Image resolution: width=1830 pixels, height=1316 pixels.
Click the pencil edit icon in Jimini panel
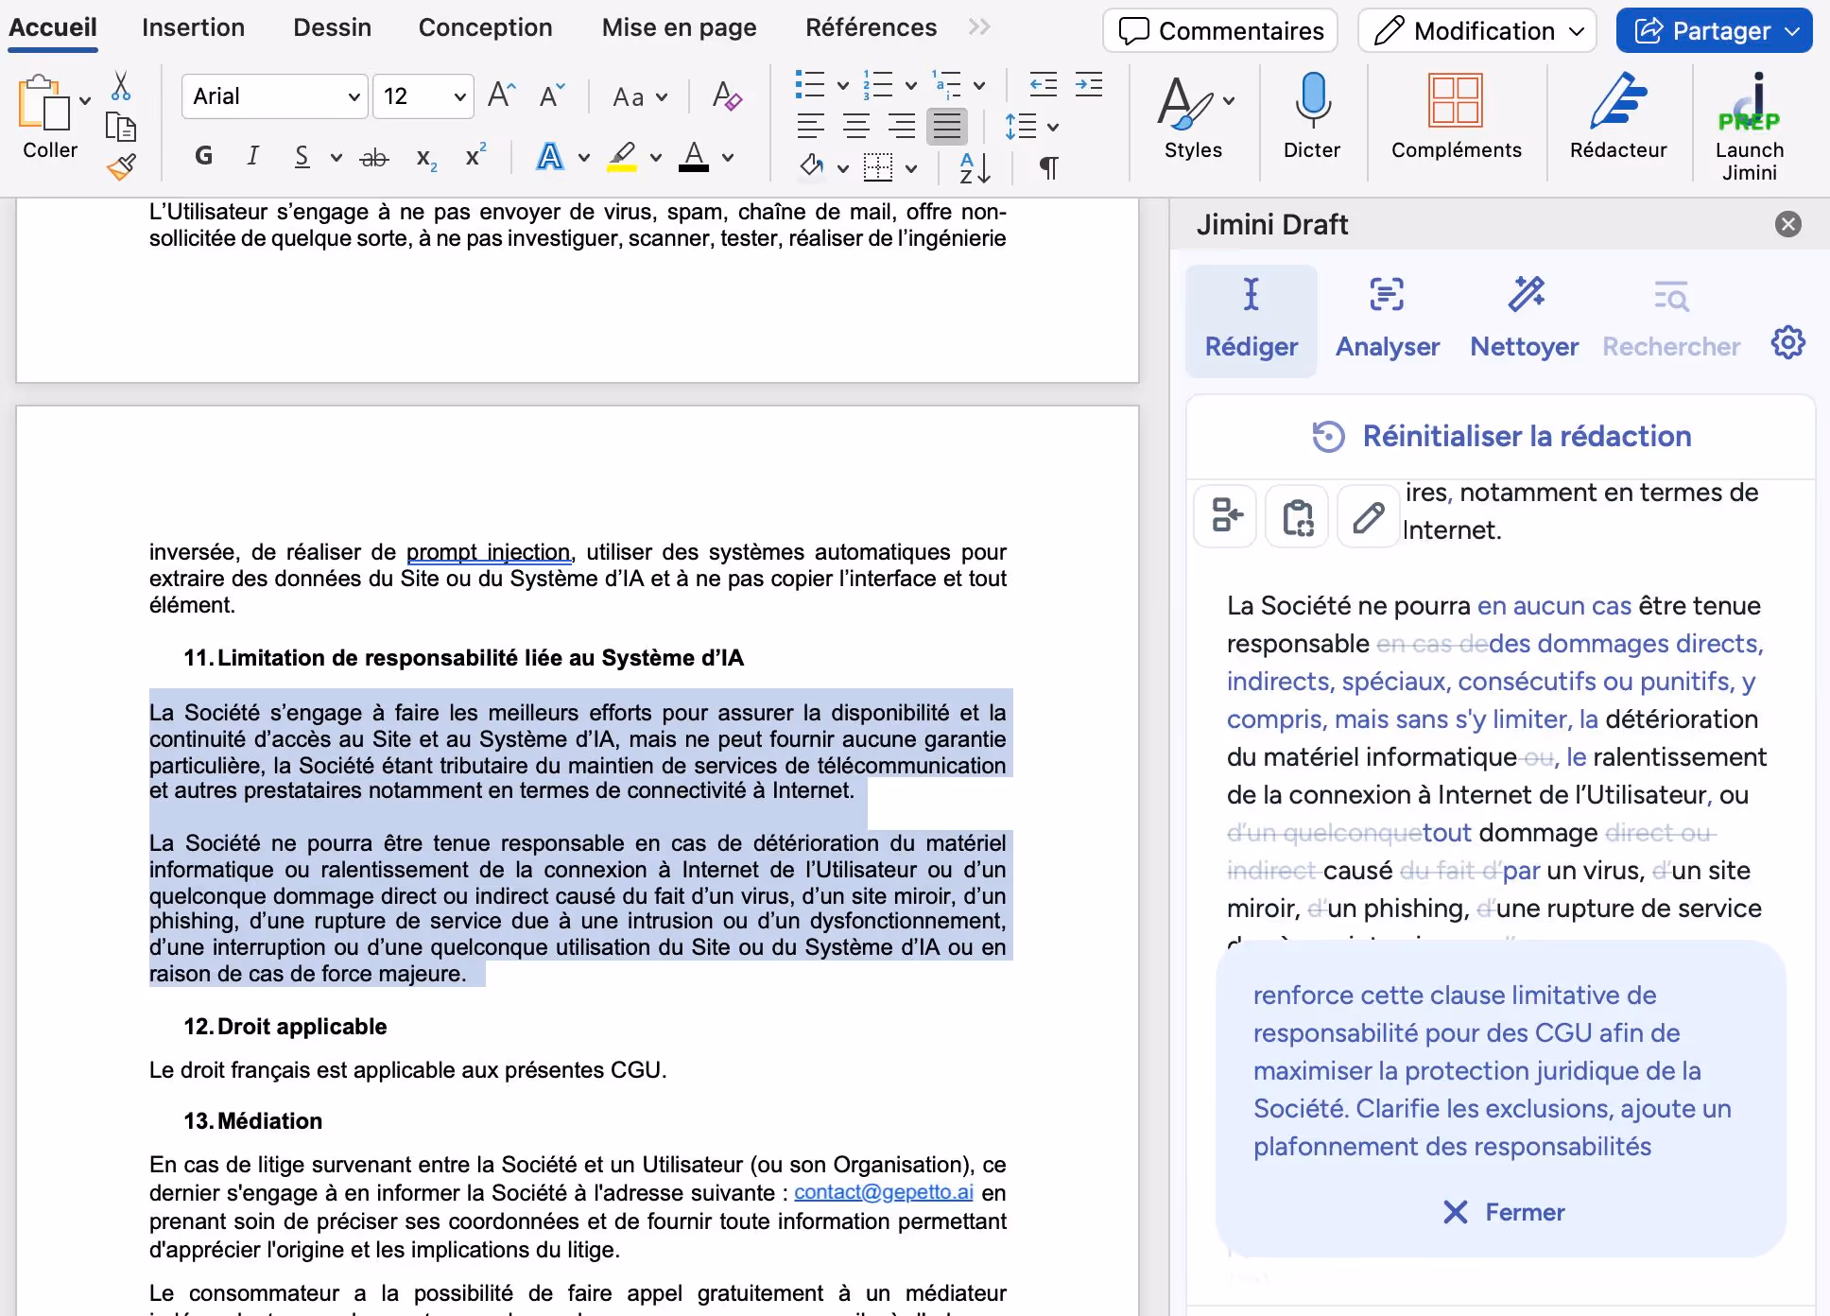(1368, 517)
